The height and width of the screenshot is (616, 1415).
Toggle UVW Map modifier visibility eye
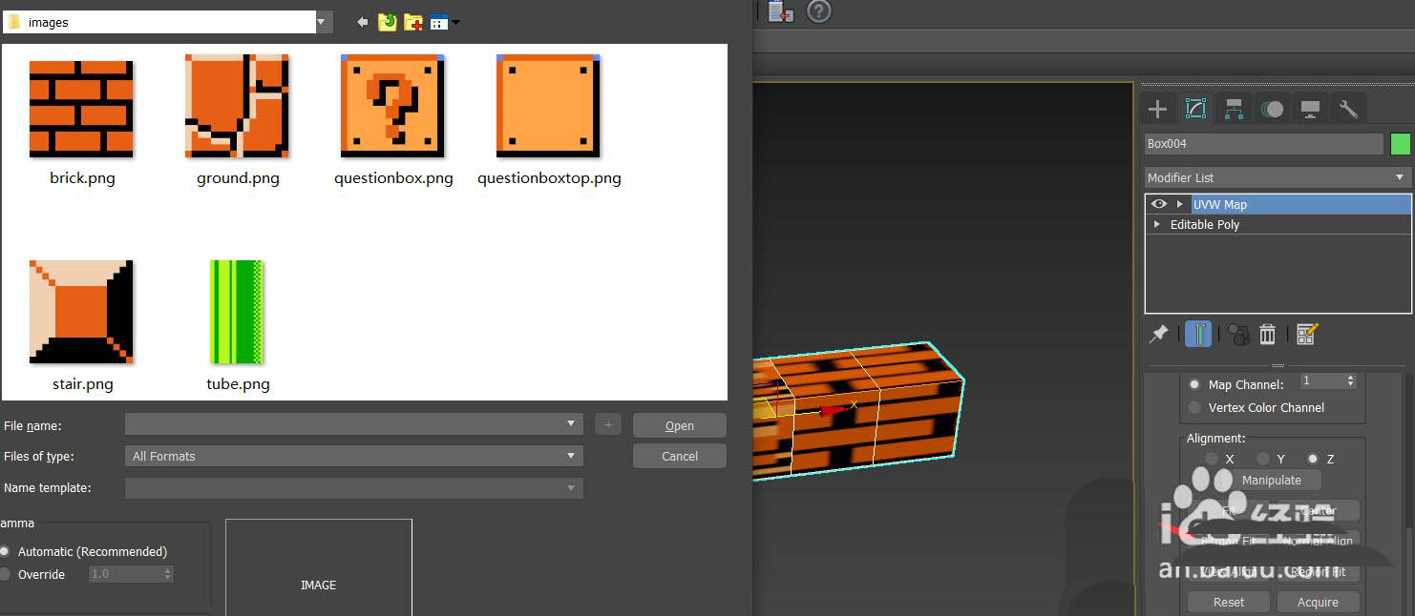click(1159, 204)
